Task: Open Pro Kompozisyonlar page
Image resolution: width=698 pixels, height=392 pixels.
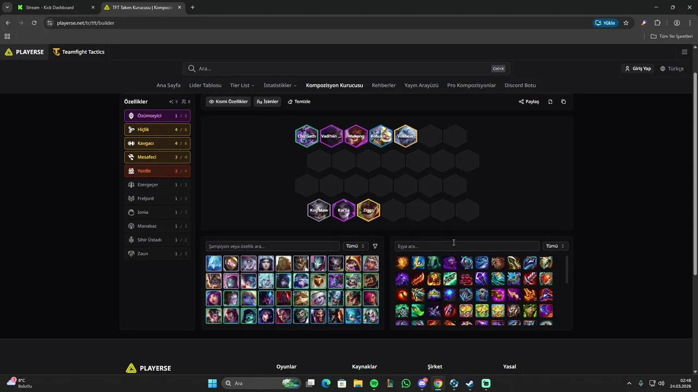Action: (472, 85)
